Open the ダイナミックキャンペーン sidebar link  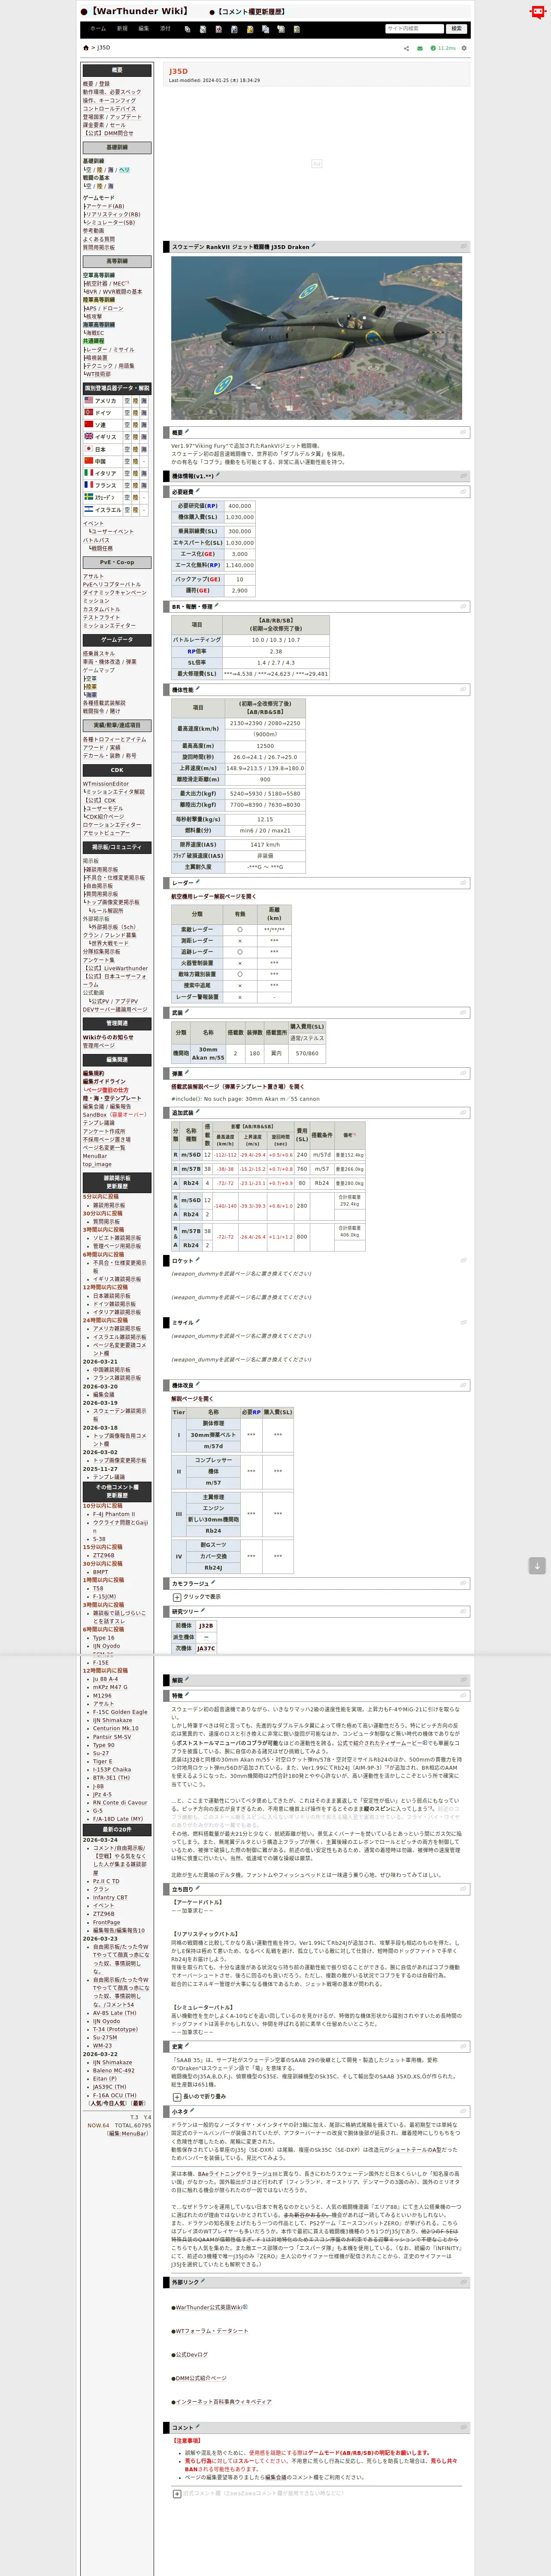click(x=115, y=593)
